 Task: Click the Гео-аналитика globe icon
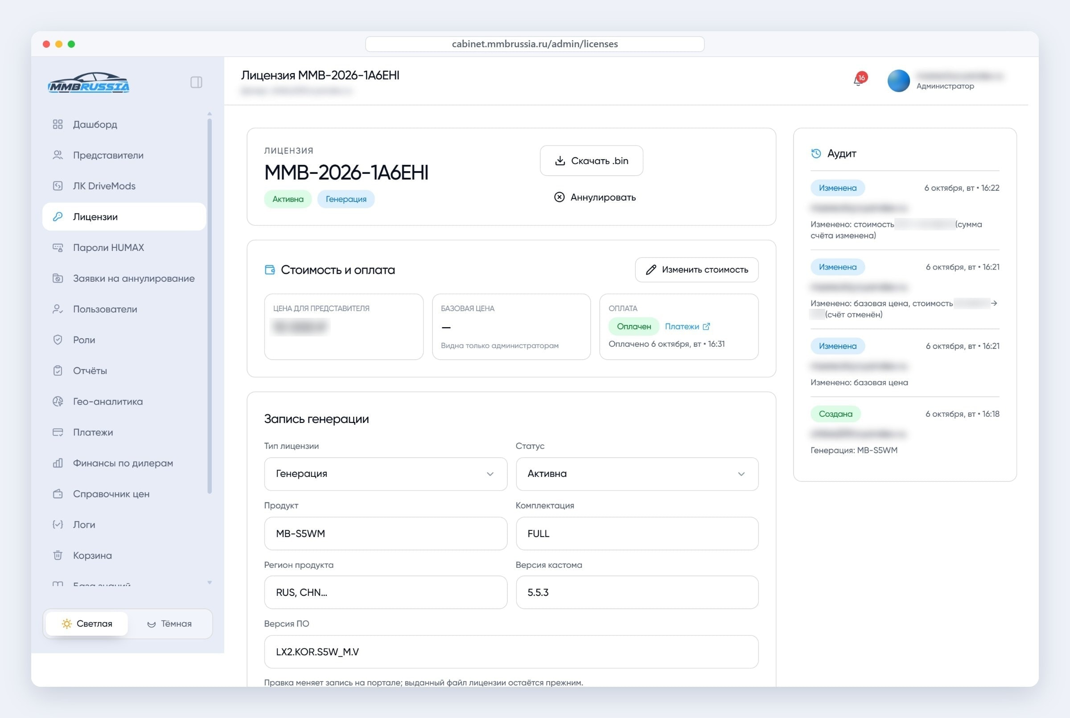57,402
